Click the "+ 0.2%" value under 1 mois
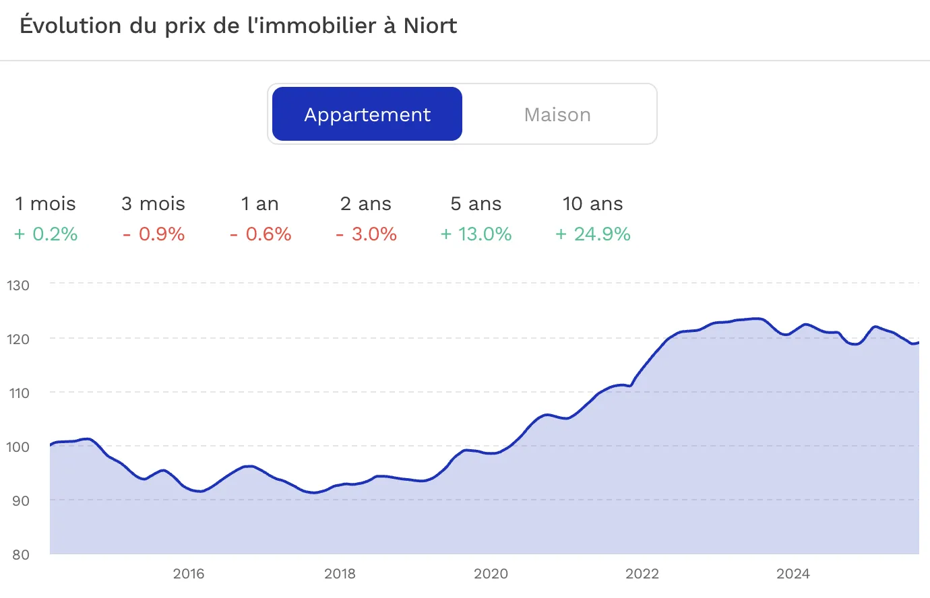This screenshot has width=930, height=598. point(44,234)
